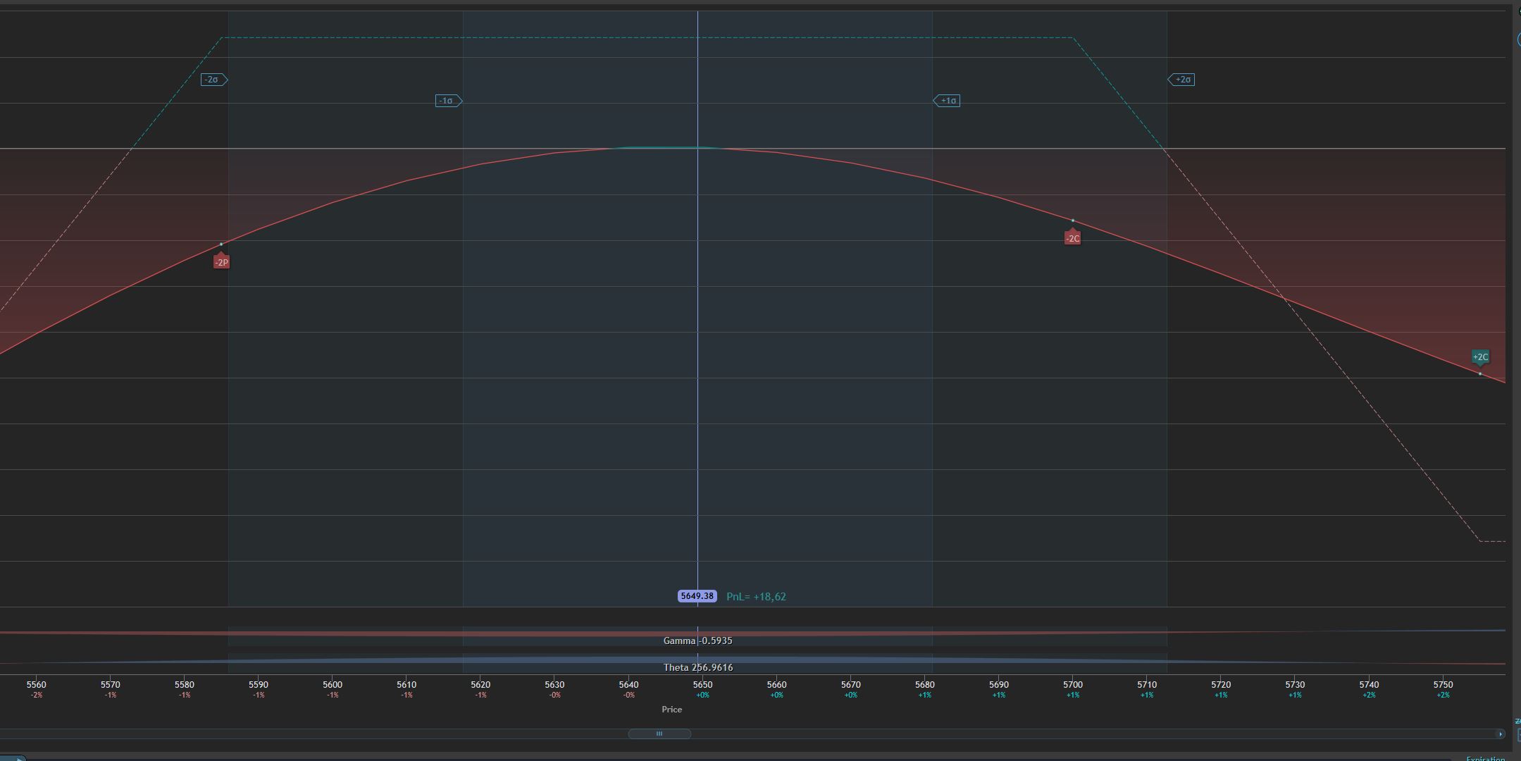Click the +1σ deviation tag
This screenshot has width=1521, height=761.
[948, 101]
